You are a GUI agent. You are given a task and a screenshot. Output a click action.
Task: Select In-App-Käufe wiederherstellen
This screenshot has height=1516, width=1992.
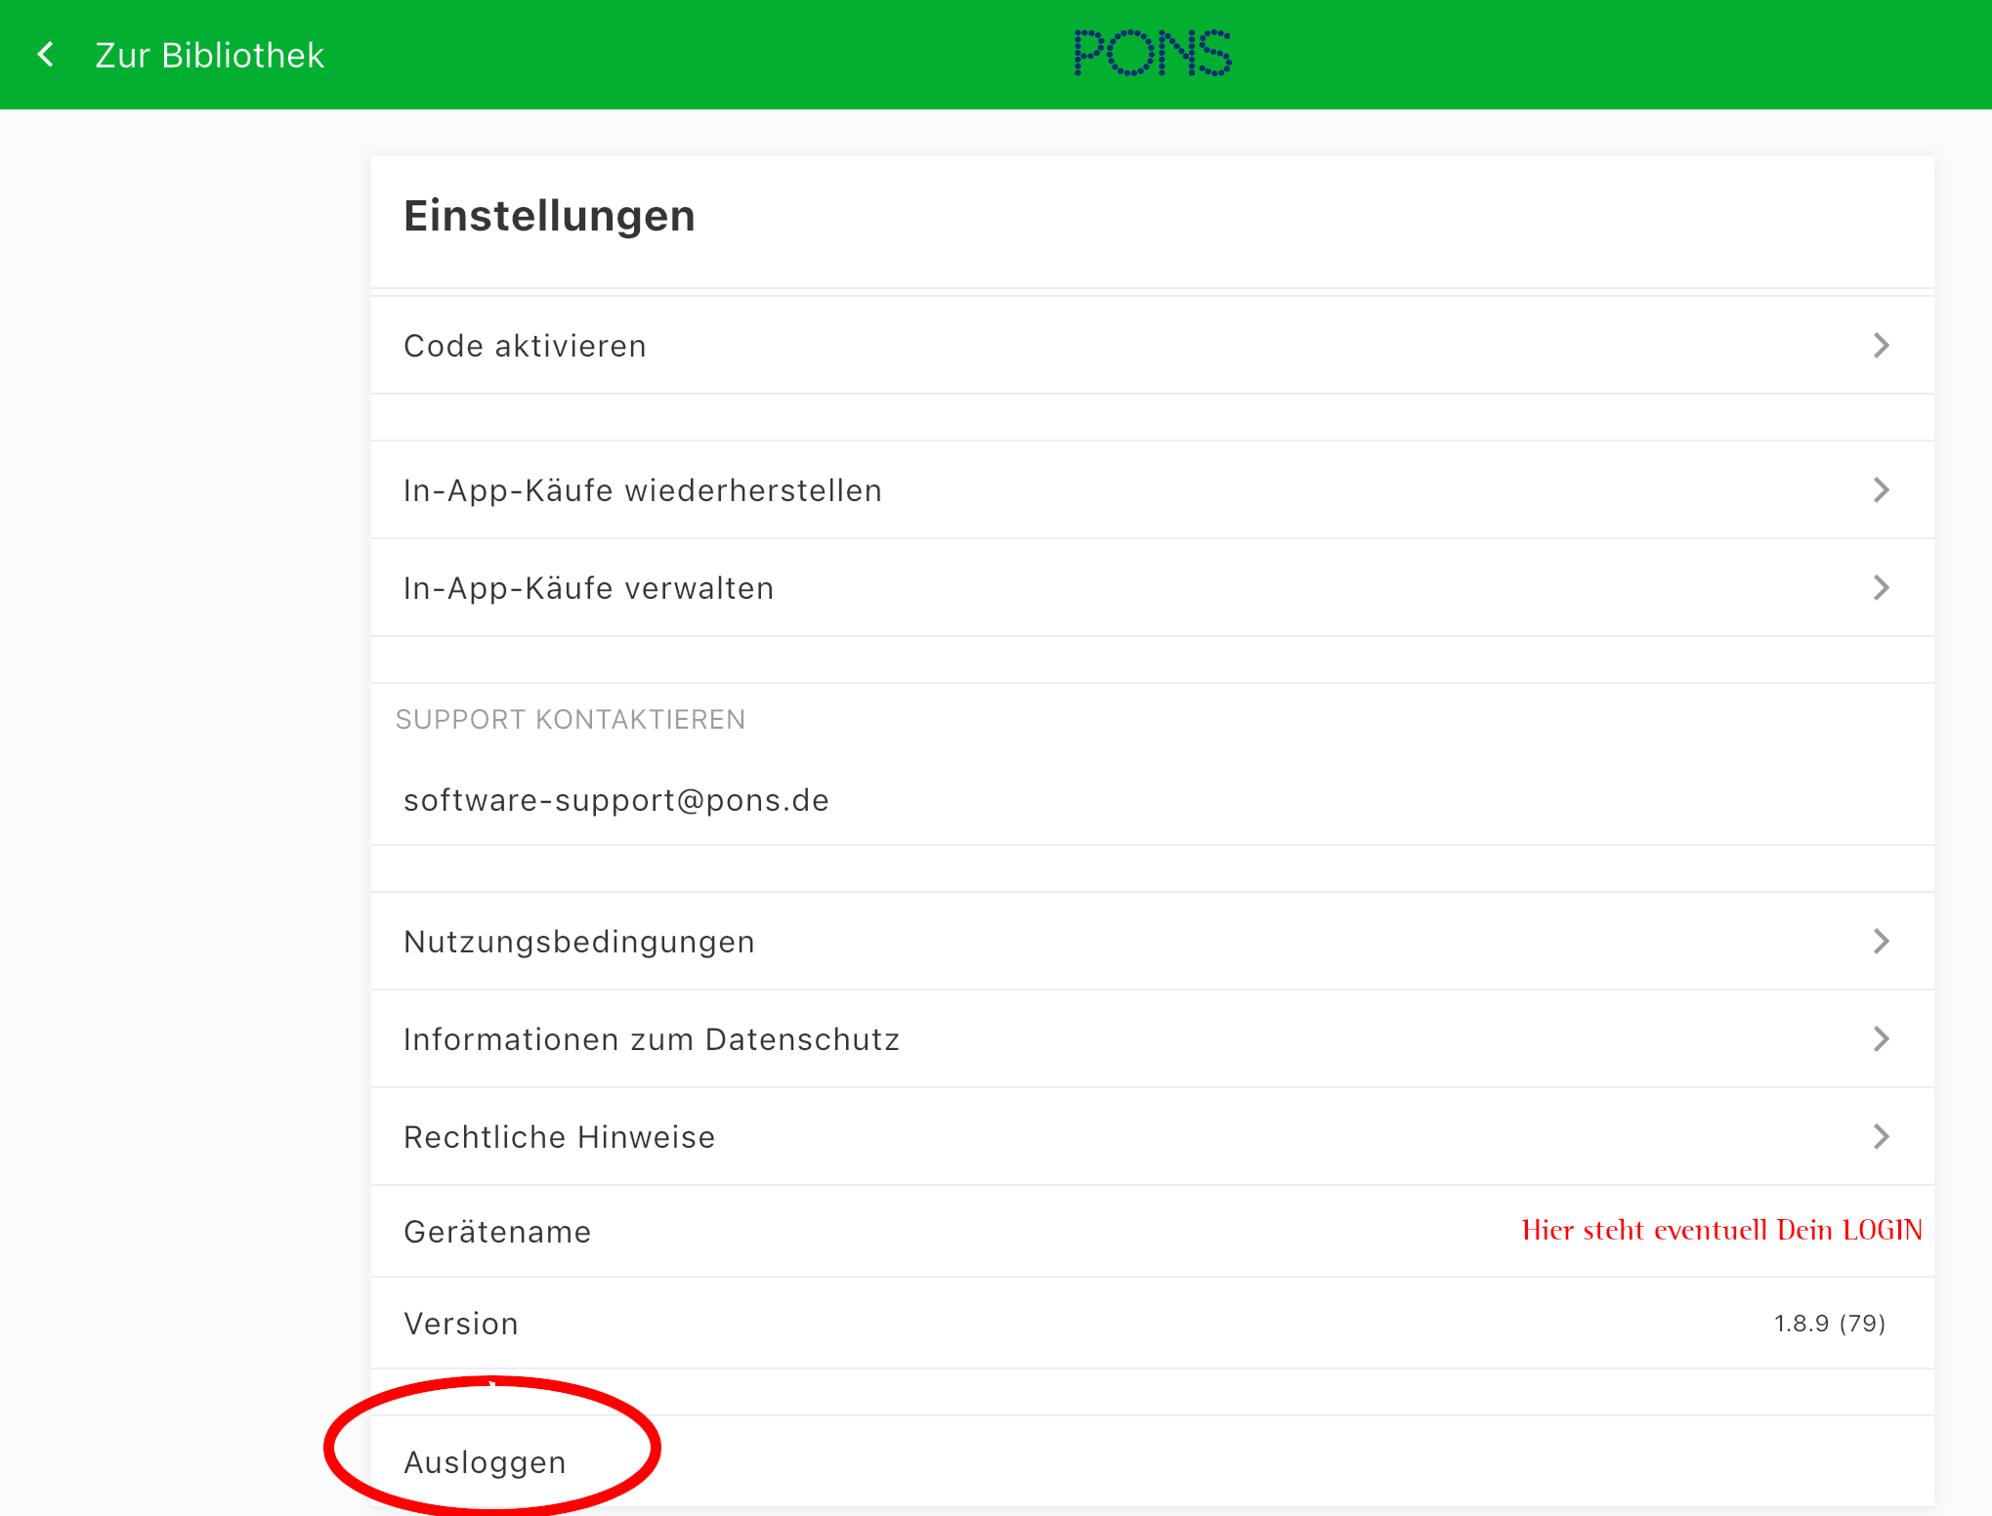[642, 490]
